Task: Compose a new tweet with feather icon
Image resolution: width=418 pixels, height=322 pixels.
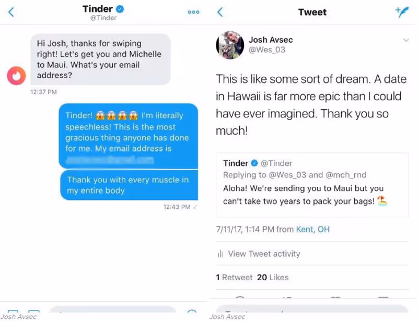Action: (402, 13)
